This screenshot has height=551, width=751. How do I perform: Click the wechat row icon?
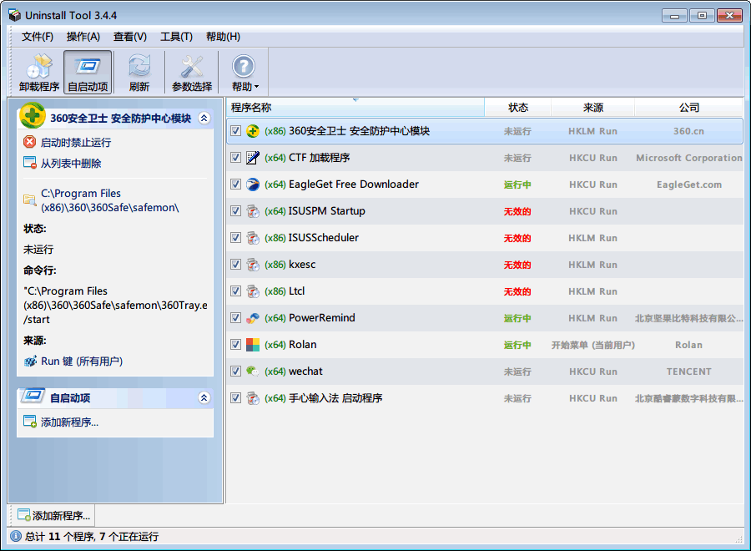(253, 372)
